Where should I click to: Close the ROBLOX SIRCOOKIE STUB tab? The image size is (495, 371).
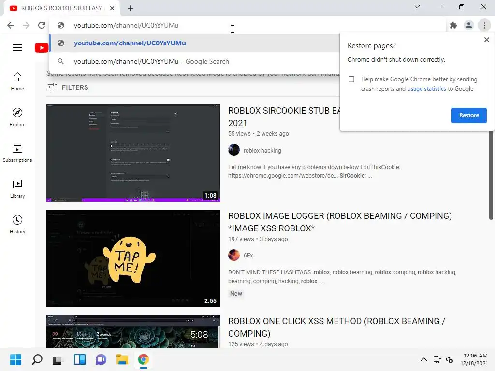[112, 8]
